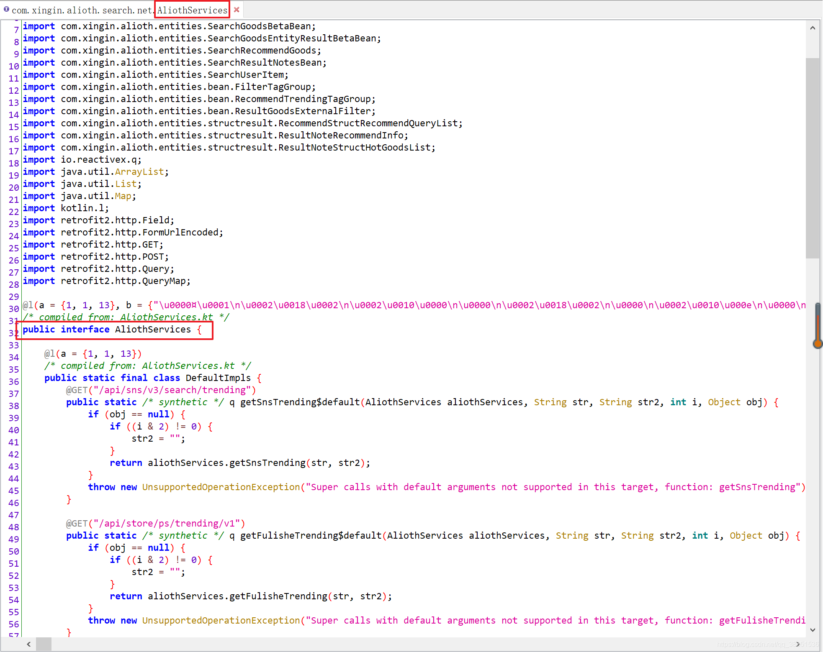Click @GET "/api/store/ps/trending/v1" annotation
Screen dimensions: 823x652
click(156, 524)
